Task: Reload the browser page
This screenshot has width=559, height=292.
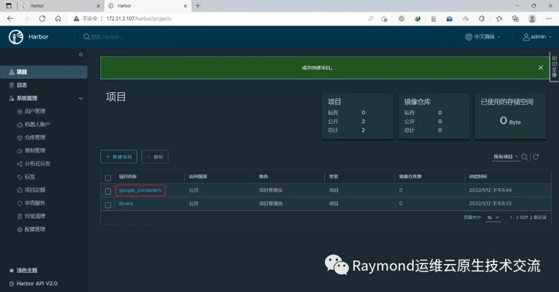Action: pos(42,19)
